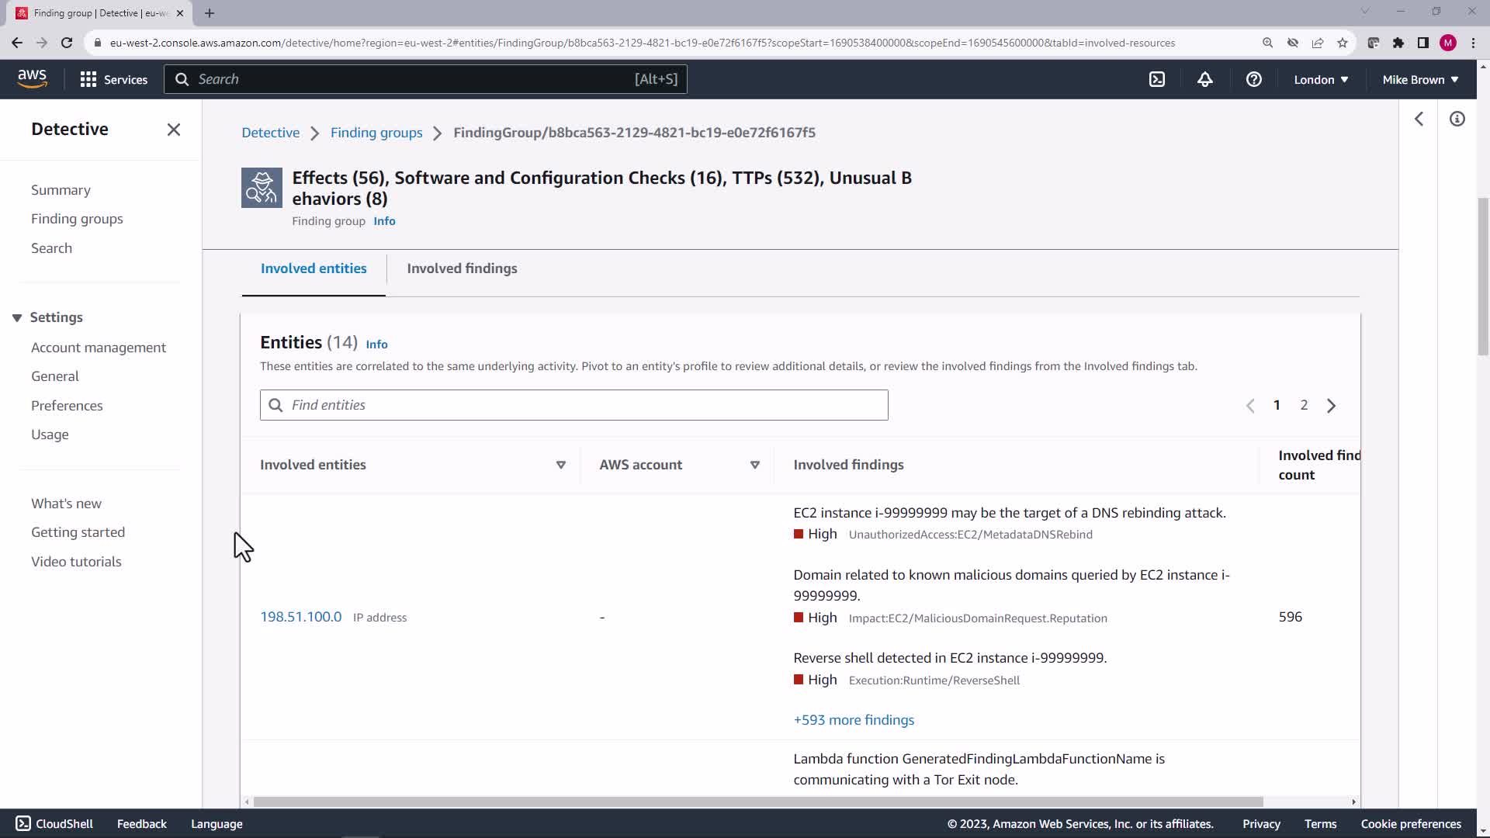
Task: Click the Find entities search field
Action: point(574,405)
